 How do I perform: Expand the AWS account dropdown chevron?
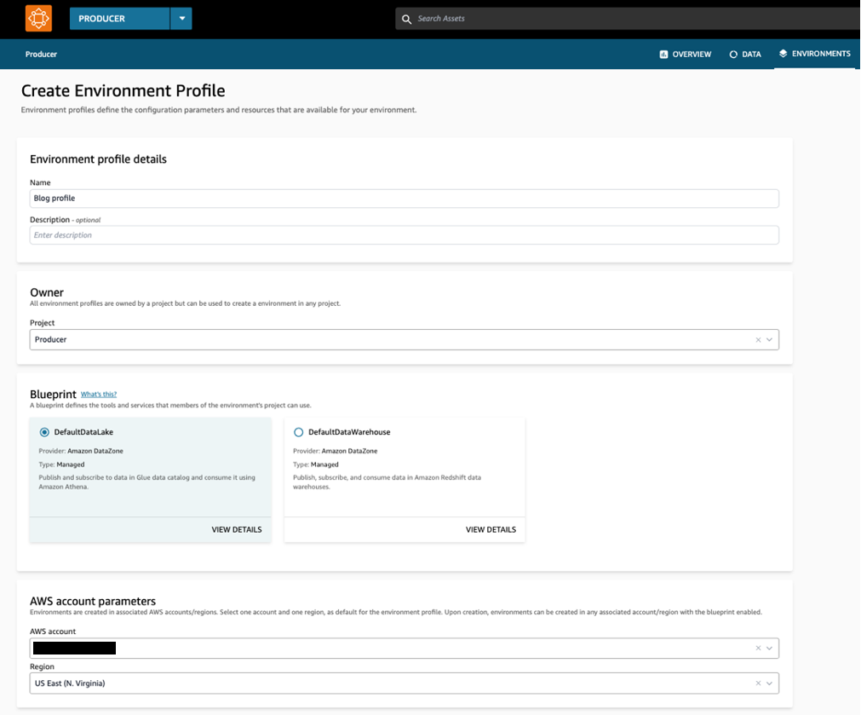coord(769,649)
